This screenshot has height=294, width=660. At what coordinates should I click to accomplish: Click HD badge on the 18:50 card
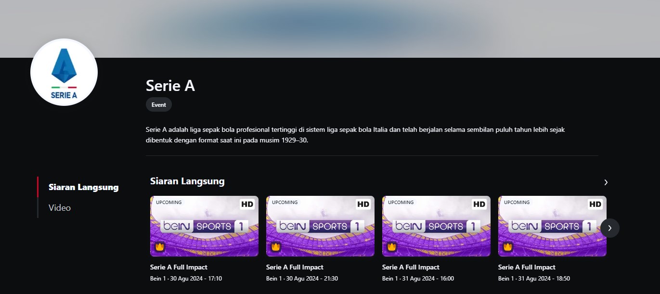[595, 204]
